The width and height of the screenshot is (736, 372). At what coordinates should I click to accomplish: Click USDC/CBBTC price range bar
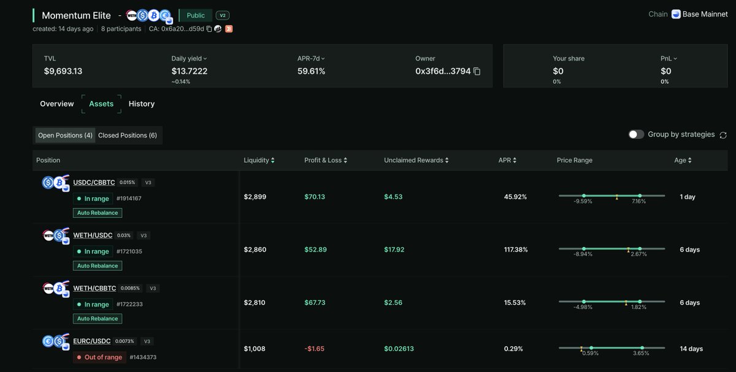tap(611, 196)
